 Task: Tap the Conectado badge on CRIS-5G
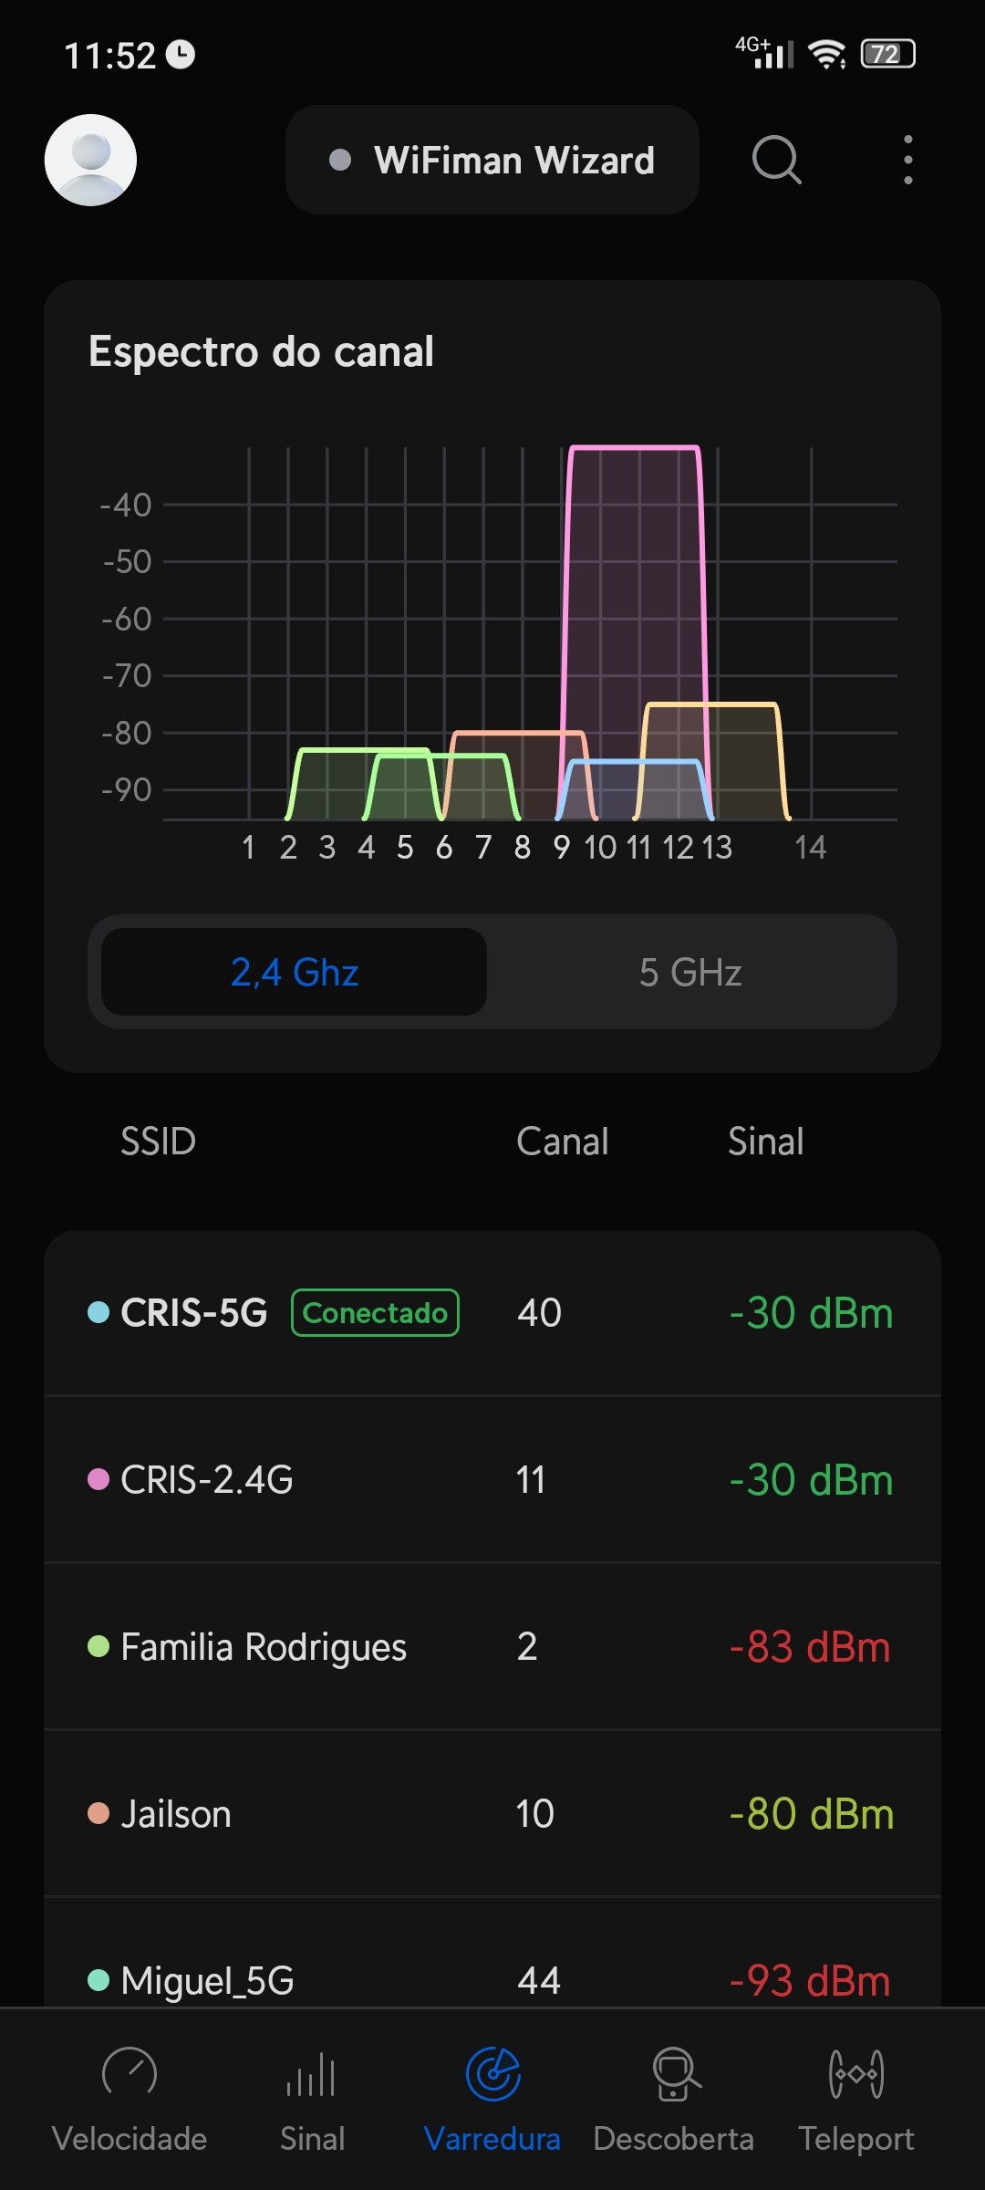[x=375, y=1312]
